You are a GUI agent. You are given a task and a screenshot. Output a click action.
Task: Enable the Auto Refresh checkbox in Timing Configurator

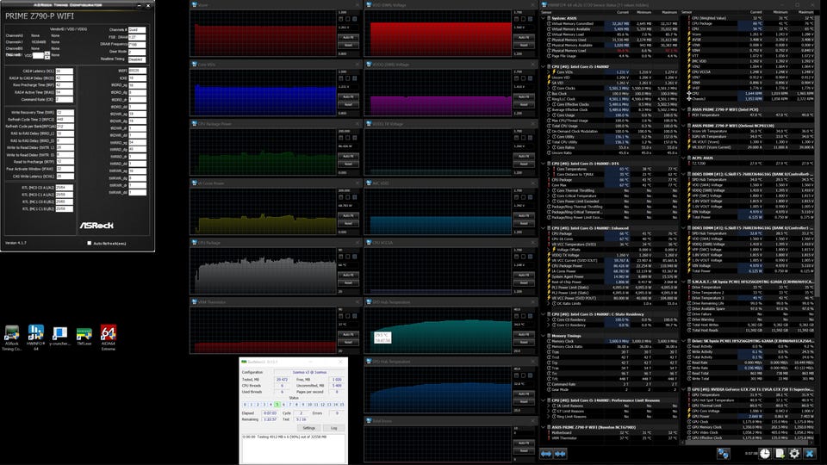tap(90, 244)
